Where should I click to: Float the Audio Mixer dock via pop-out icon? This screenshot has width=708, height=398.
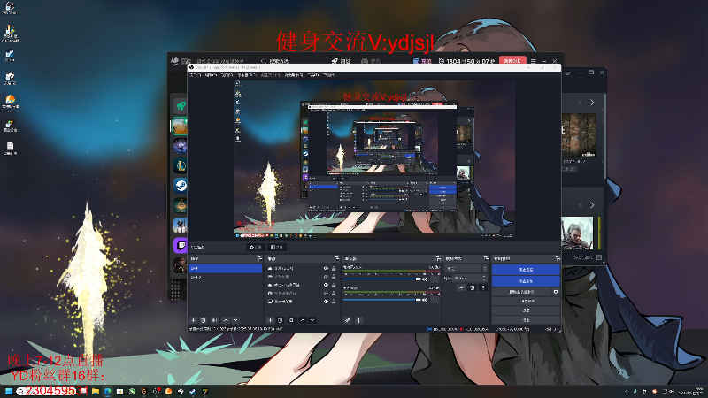tap(438, 258)
